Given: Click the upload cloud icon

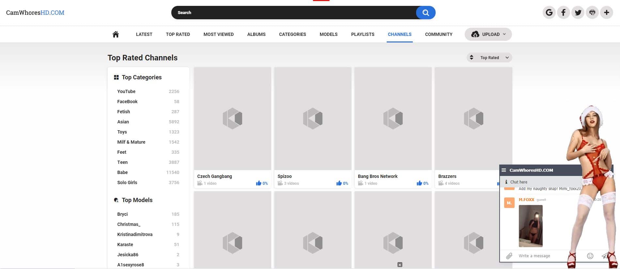Looking at the screenshot, I should [x=475, y=34].
